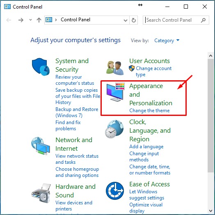The image size is (215, 215).
Task: Click the Control Panel title bar icon
Action: 7,7
